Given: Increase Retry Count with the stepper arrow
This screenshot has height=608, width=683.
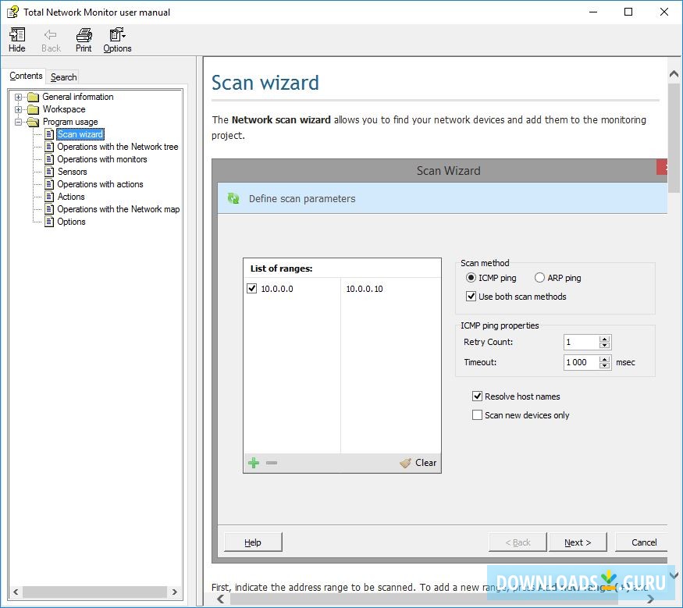Looking at the screenshot, I should click(x=604, y=339).
